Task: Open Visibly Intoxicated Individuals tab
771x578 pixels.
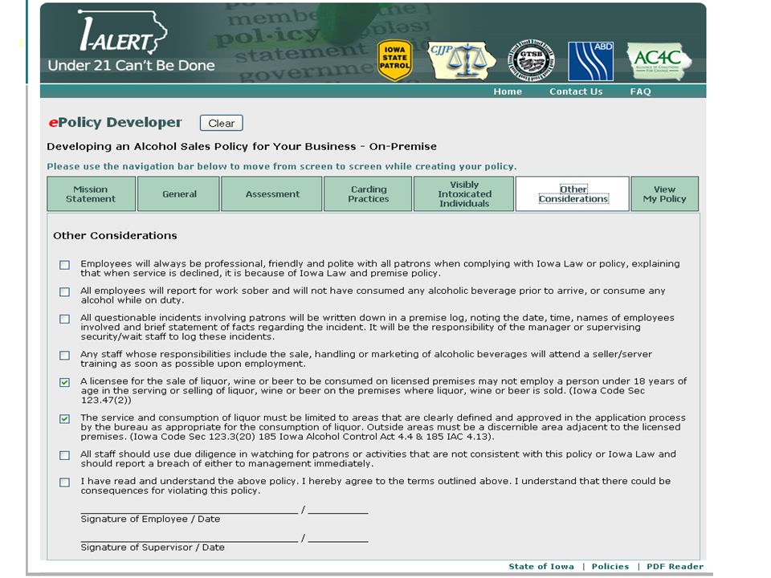Action: pos(464,194)
